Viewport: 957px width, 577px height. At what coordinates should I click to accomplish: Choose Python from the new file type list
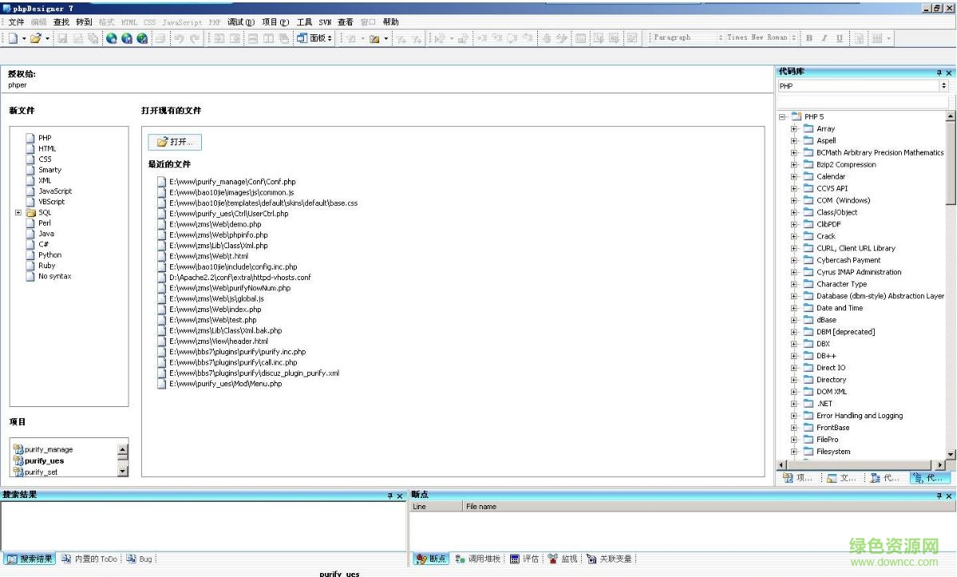(49, 255)
